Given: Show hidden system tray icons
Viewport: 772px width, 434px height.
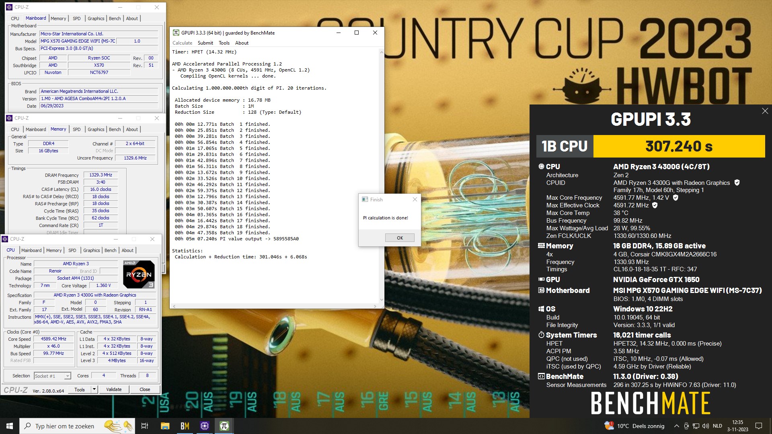Looking at the screenshot, I should [x=677, y=426].
